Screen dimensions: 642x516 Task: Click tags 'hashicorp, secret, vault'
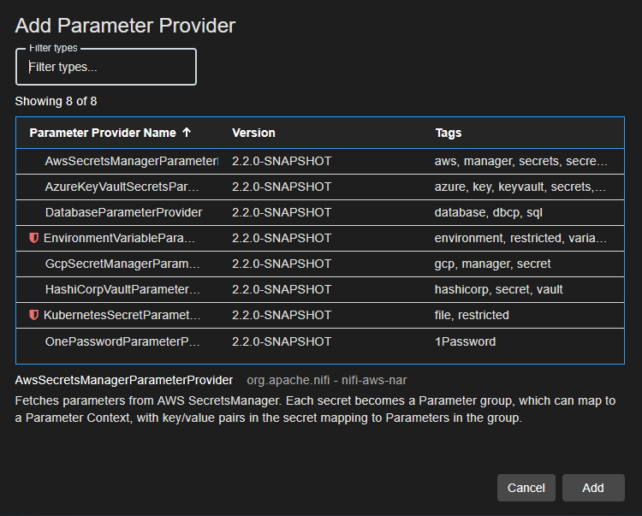click(x=499, y=290)
